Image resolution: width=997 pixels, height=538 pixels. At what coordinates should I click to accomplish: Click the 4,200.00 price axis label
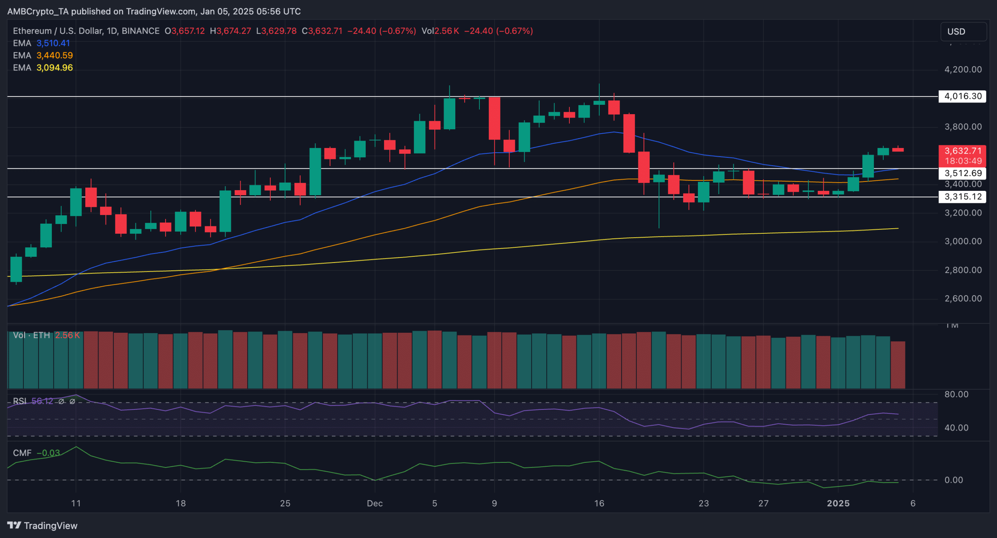point(963,69)
